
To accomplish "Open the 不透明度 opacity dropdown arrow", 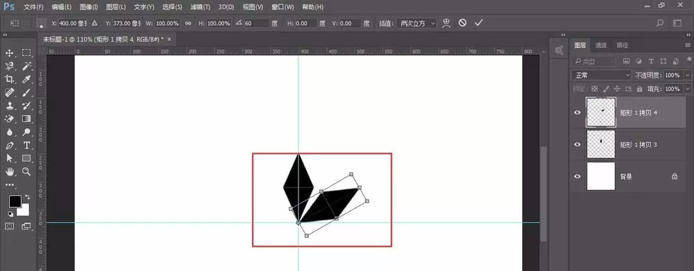I will pyautogui.click(x=687, y=75).
